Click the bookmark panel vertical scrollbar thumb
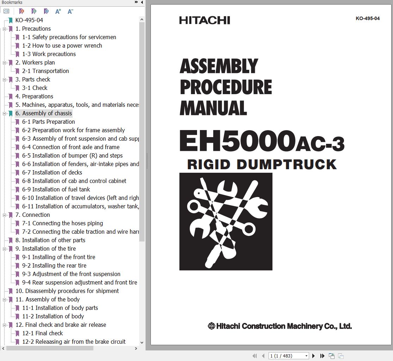The image size is (393, 361). (142, 132)
